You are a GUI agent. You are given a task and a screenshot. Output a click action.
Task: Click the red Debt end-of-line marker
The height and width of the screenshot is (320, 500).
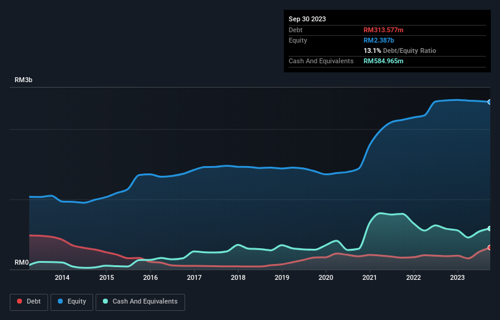click(490, 248)
